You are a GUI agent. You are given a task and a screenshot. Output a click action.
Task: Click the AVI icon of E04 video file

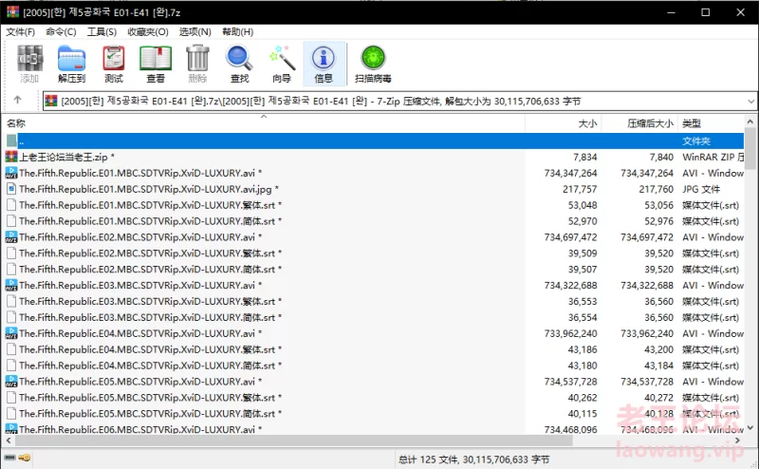11,333
